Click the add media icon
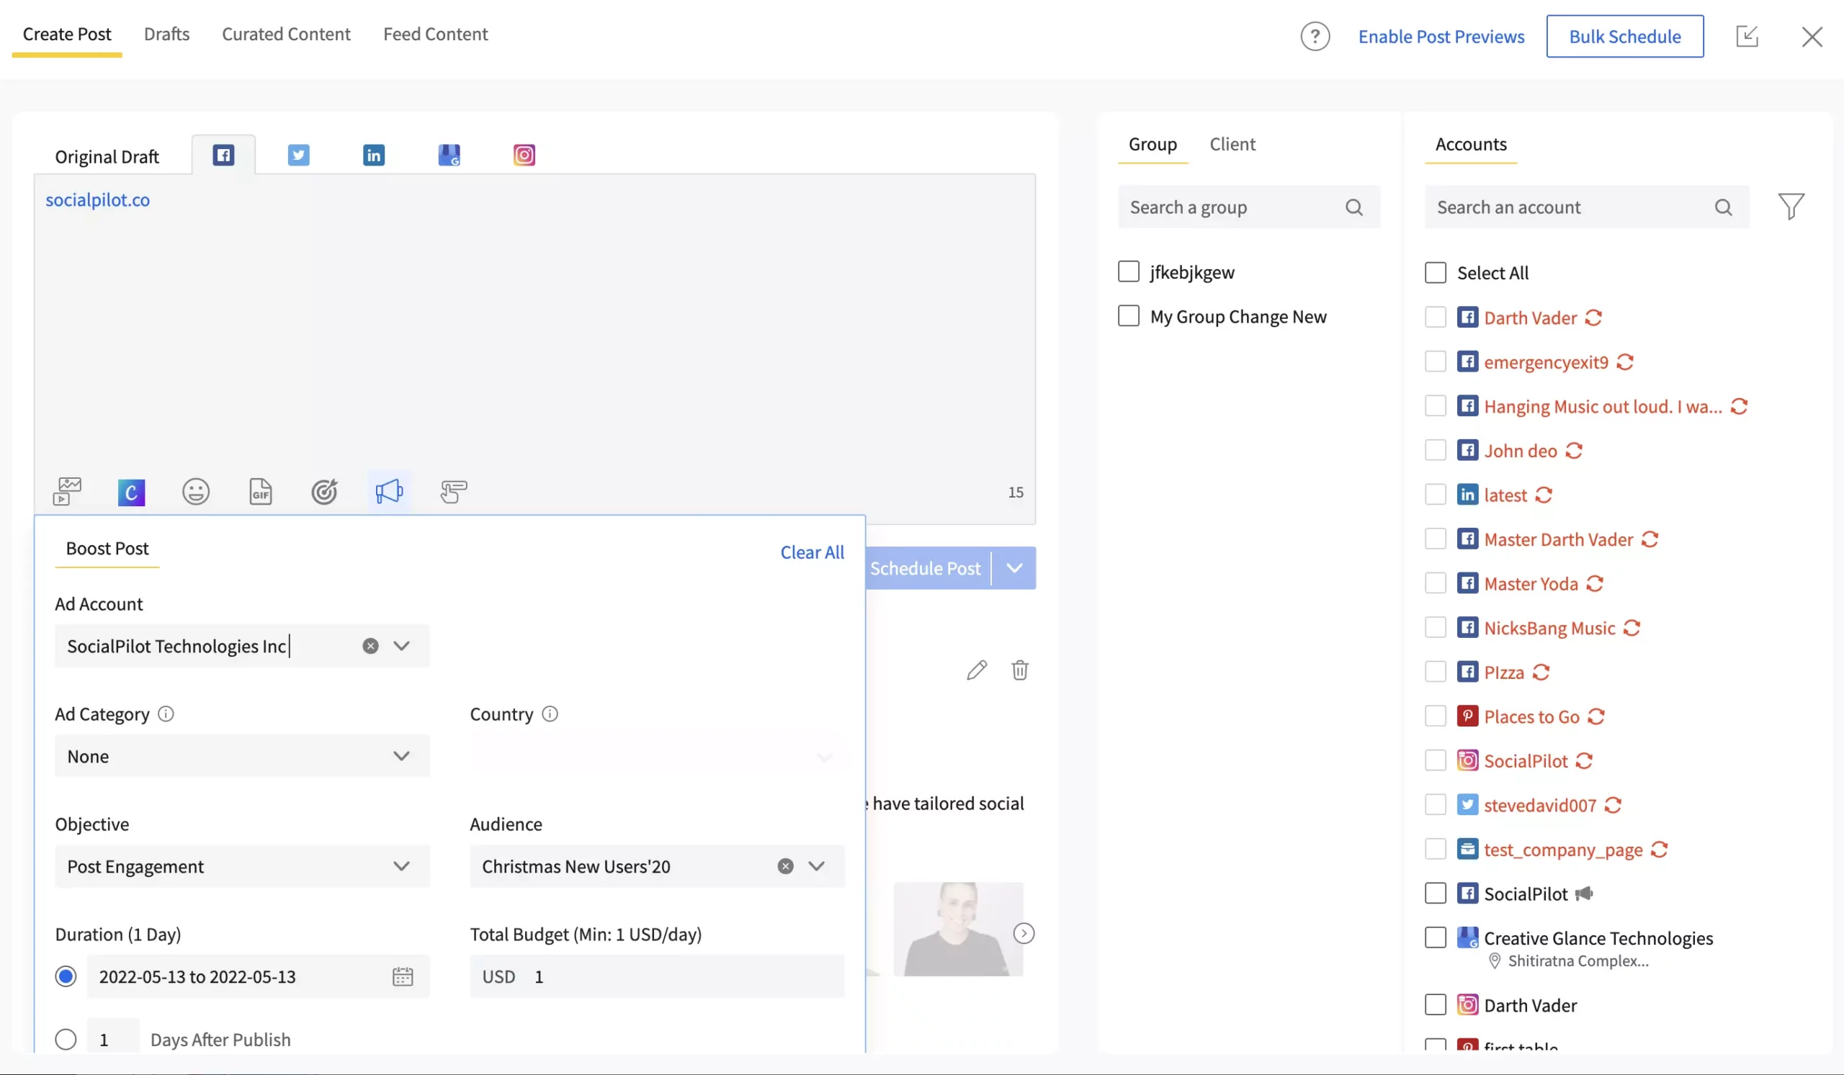This screenshot has width=1844, height=1075. pyautogui.click(x=67, y=492)
